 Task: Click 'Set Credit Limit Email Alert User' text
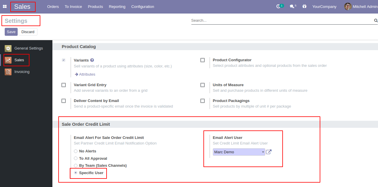pyautogui.click(x=240, y=143)
